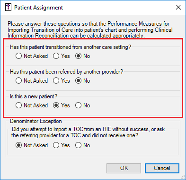This screenshot has width=186, height=180.
Task: Select No under Denominator Exception TOC question
Action: click(x=82, y=145)
